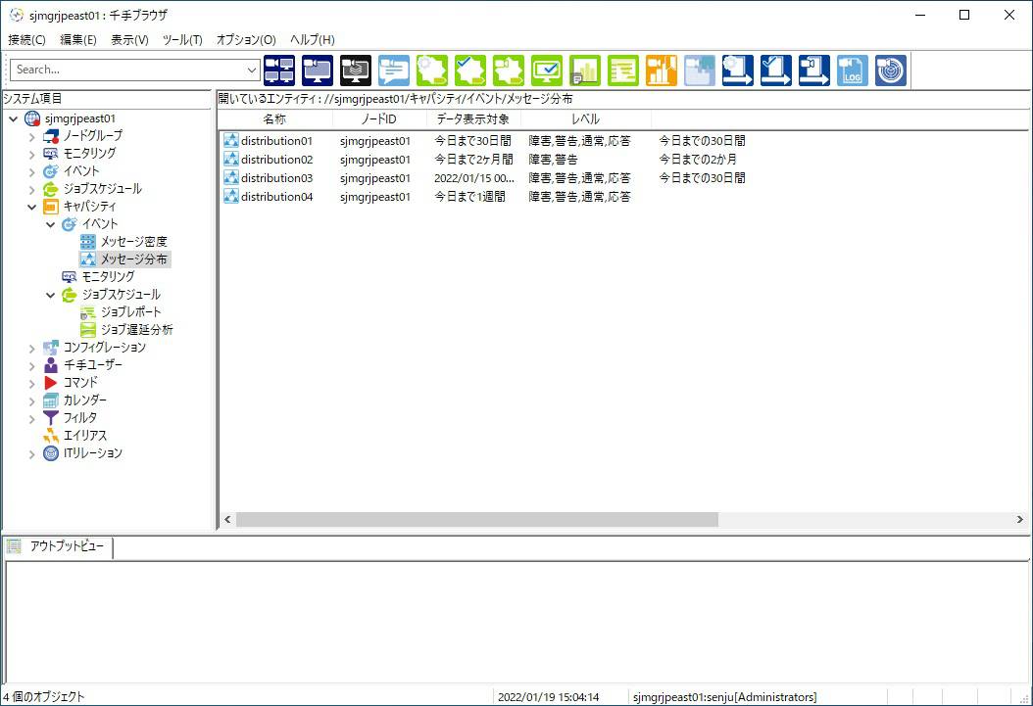This screenshot has height=706, width=1033.
Task: Expand the コンフィグレーション tree node
Action: coord(31,348)
